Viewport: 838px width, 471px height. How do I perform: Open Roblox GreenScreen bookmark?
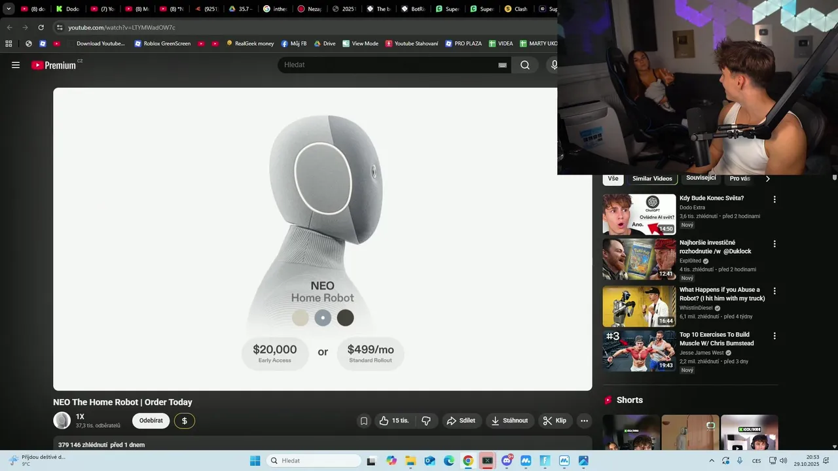(x=162, y=44)
